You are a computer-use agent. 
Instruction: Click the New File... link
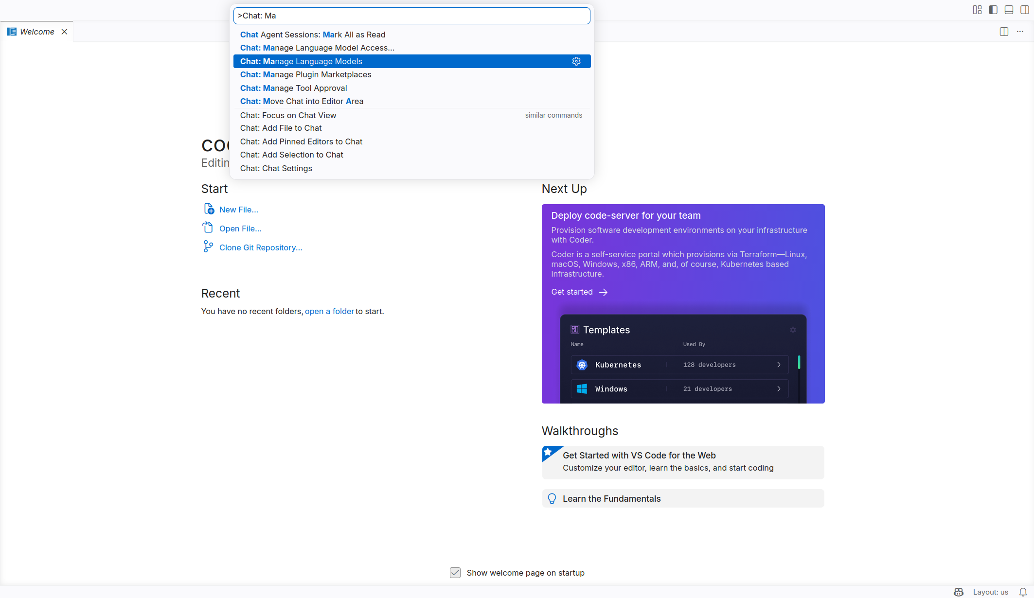coord(238,210)
